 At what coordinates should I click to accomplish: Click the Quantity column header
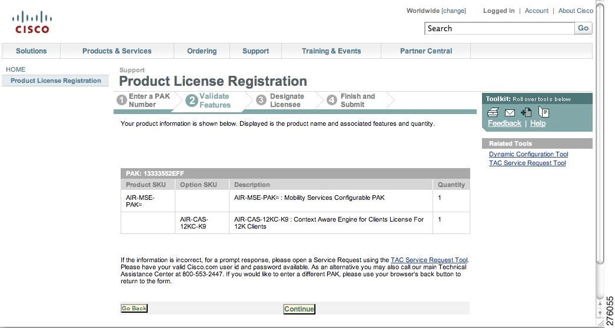click(x=451, y=185)
